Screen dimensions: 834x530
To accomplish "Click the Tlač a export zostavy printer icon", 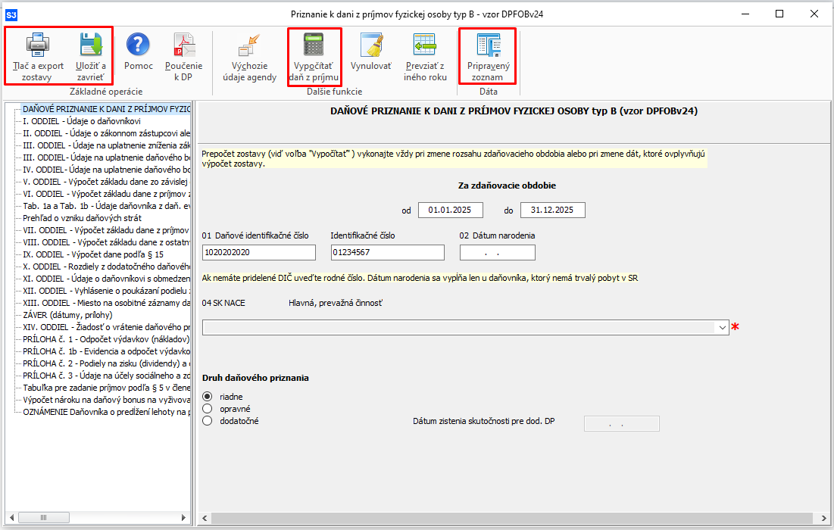I will tap(38, 47).
